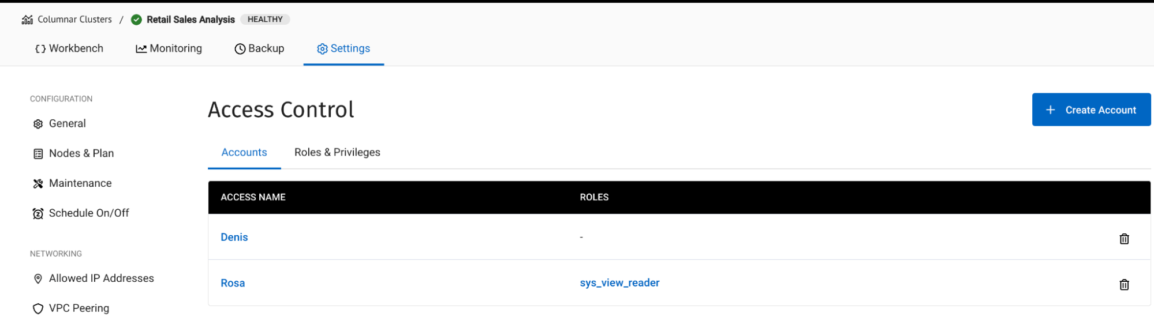
Task: Select the Settings tab
Action: [343, 48]
